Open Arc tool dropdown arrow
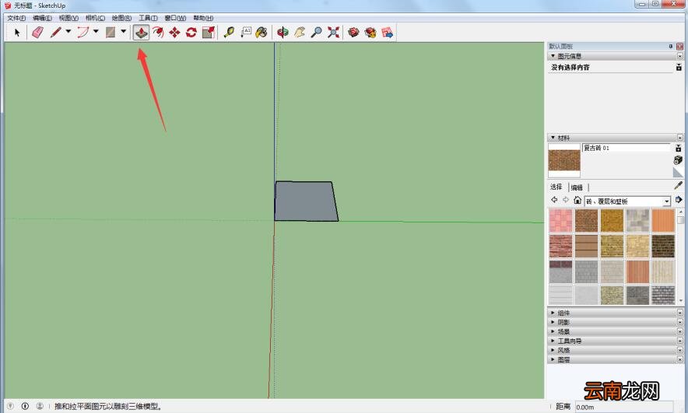 click(x=96, y=32)
